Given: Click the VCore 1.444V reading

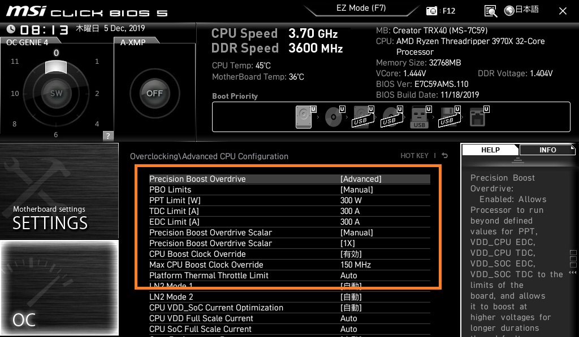Looking at the screenshot, I should (x=401, y=73).
